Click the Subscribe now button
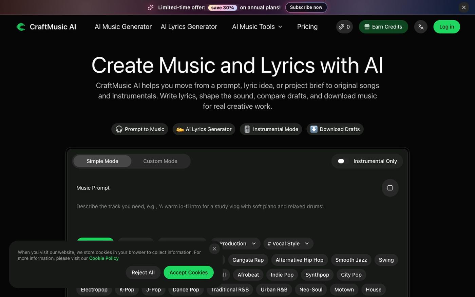 (306, 7)
